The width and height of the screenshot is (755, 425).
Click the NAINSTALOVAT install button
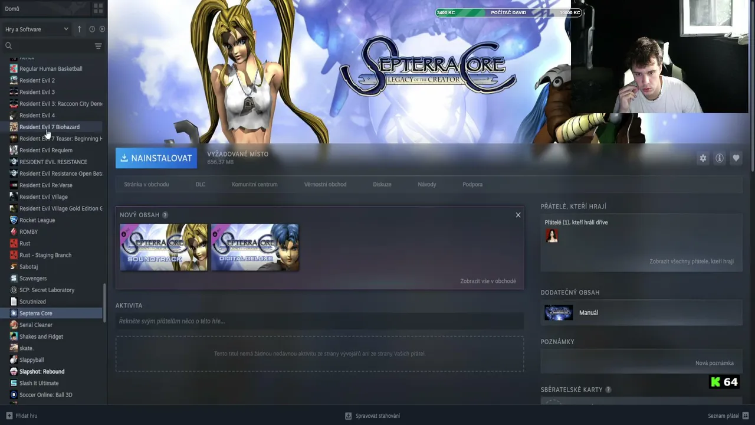coord(156,158)
